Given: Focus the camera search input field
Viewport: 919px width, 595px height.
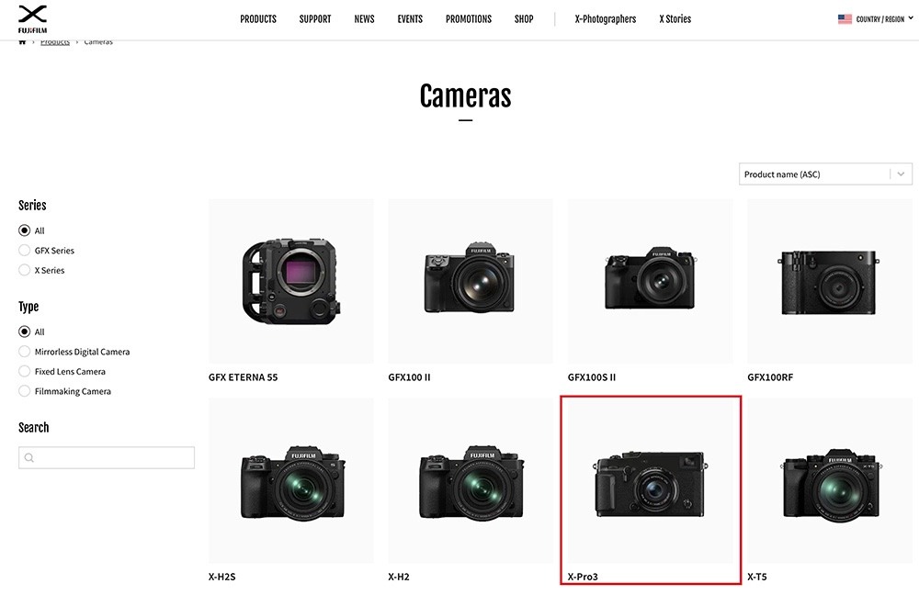Looking at the screenshot, I should (106, 458).
